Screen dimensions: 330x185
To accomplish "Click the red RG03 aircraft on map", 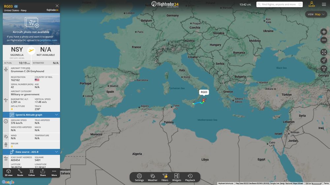I will (204, 99).
